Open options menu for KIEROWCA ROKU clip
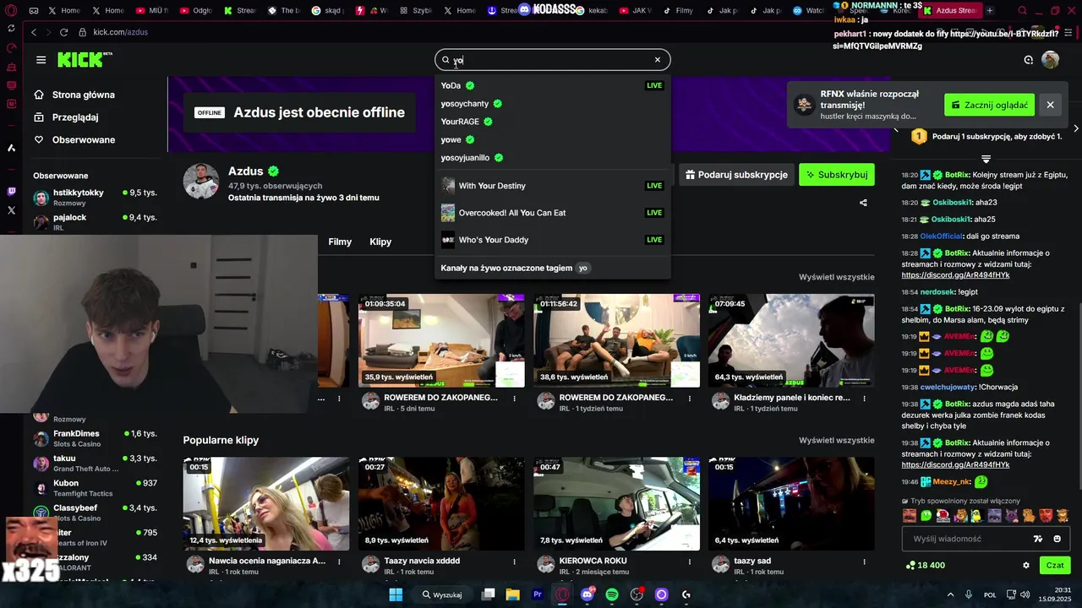The height and width of the screenshot is (608, 1082). click(x=689, y=561)
